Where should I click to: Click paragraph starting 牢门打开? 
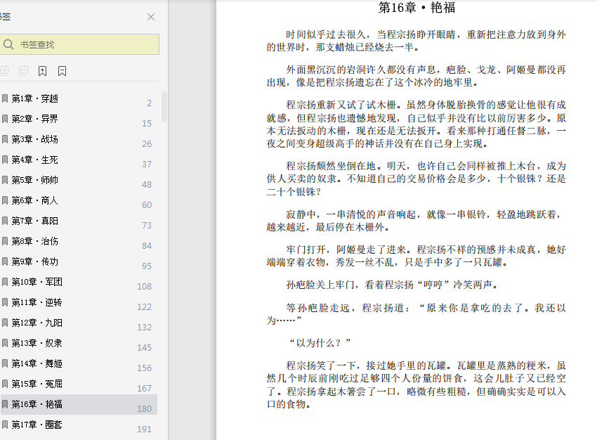click(x=416, y=256)
